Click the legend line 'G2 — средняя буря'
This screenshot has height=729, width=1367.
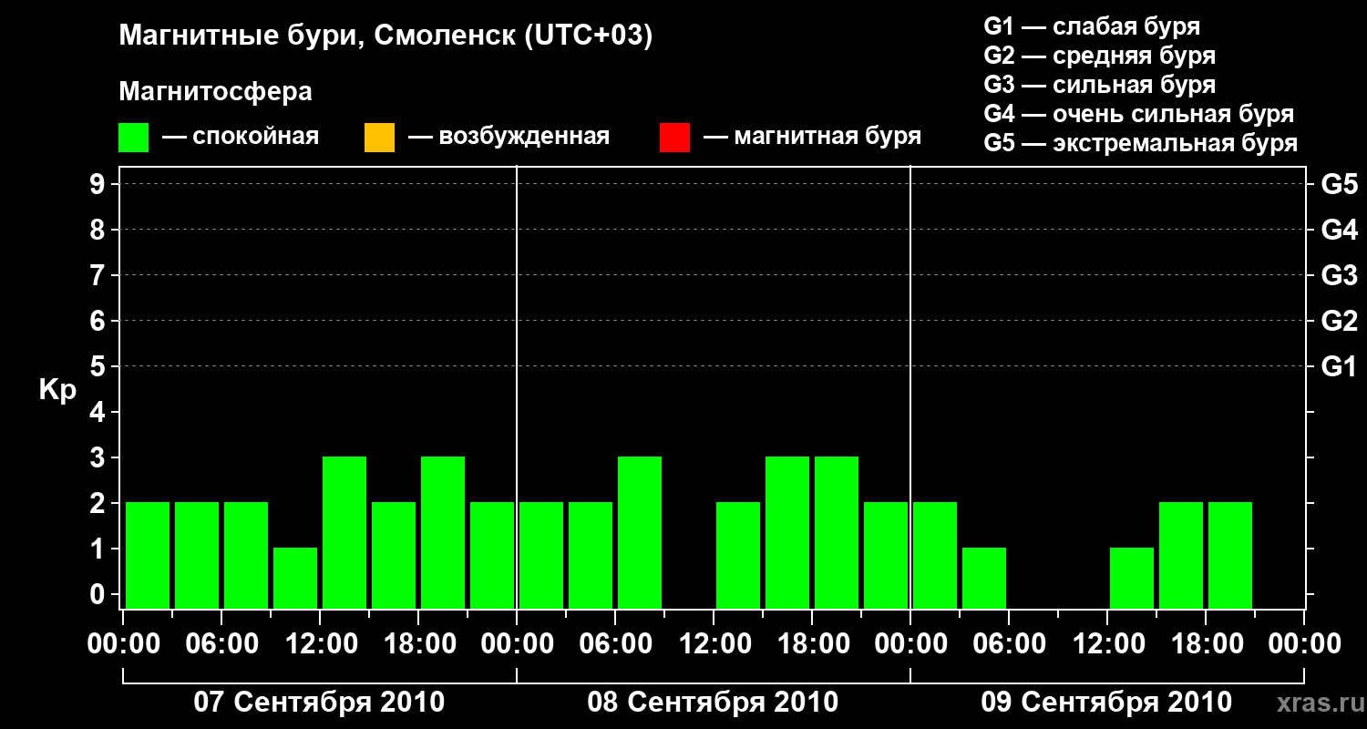tap(1099, 56)
